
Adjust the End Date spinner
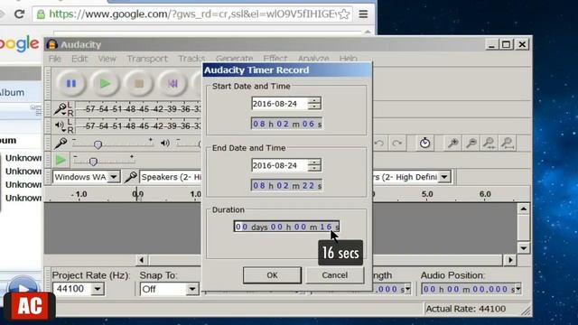[x=314, y=165]
